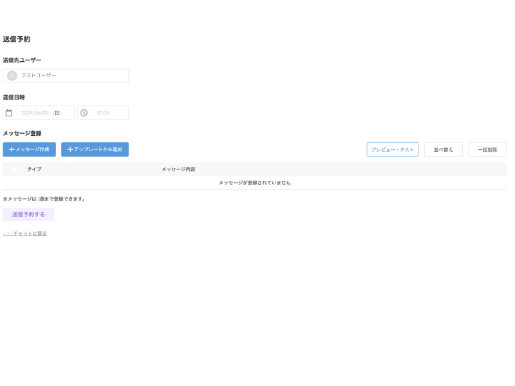Open the calendar icon in date field
This screenshot has height=386, width=515.
pos(9,113)
